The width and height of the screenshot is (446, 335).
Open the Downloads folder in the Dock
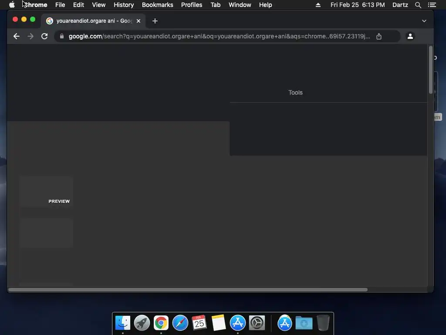[304, 323]
